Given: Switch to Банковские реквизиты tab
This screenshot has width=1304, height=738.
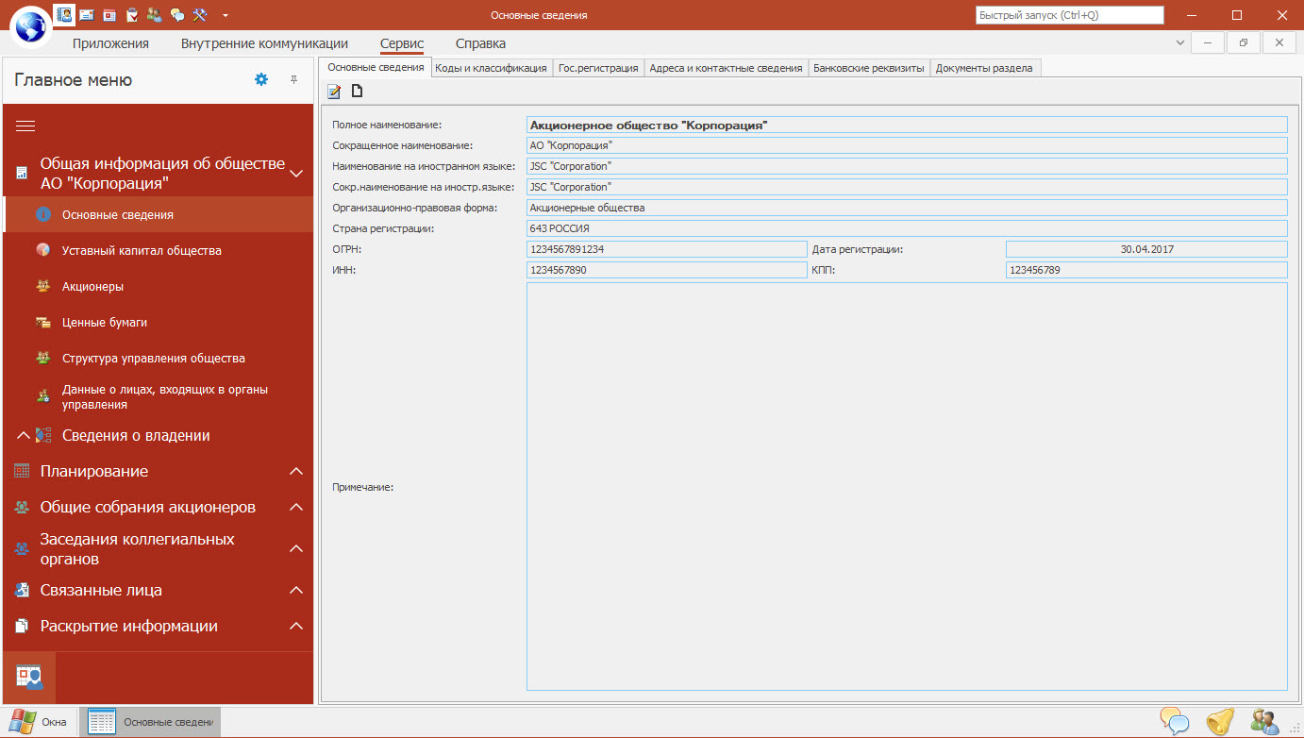Looking at the screenshot, I should pyautogui.click(x=868, y=68).
